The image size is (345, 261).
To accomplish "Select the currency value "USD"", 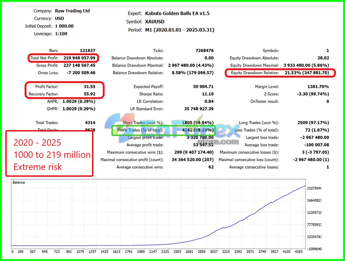I will [59, 19].
